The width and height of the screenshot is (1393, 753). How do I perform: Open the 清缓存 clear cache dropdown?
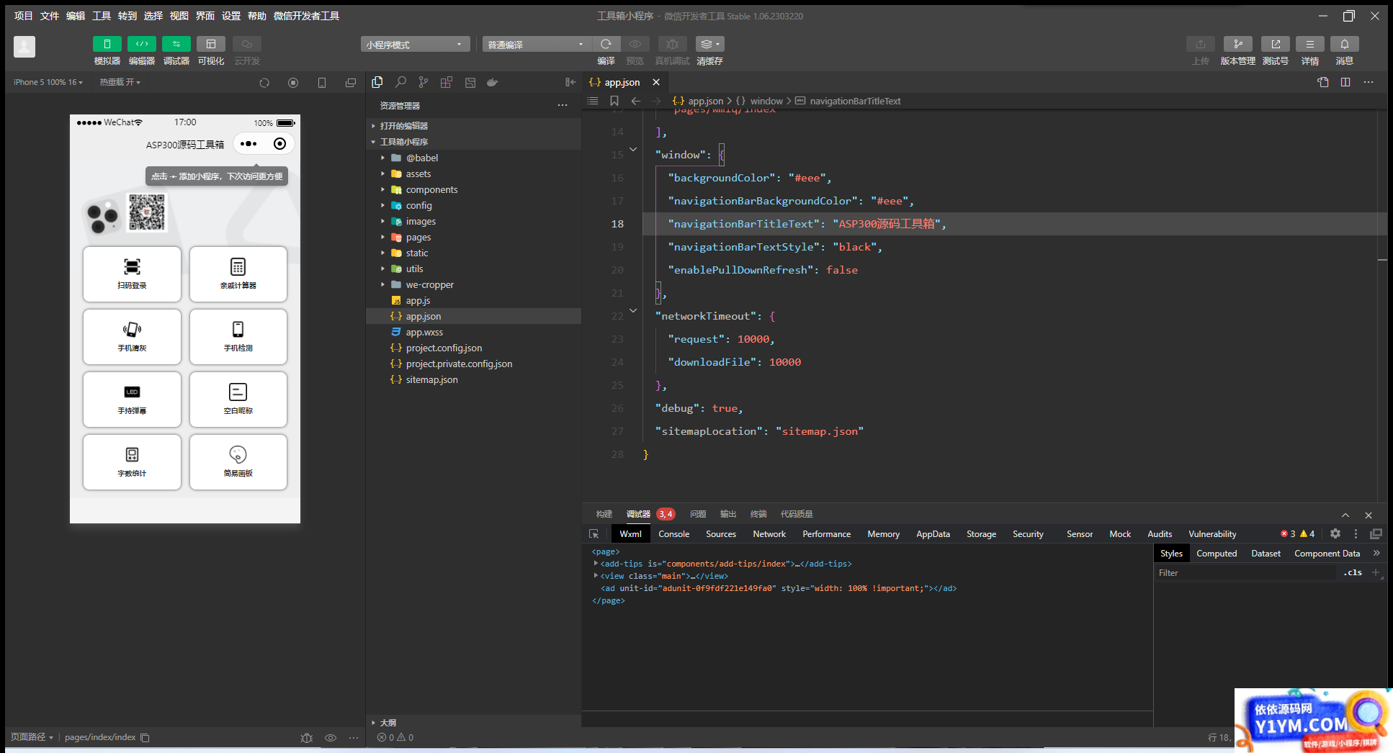tap(710, 44)
